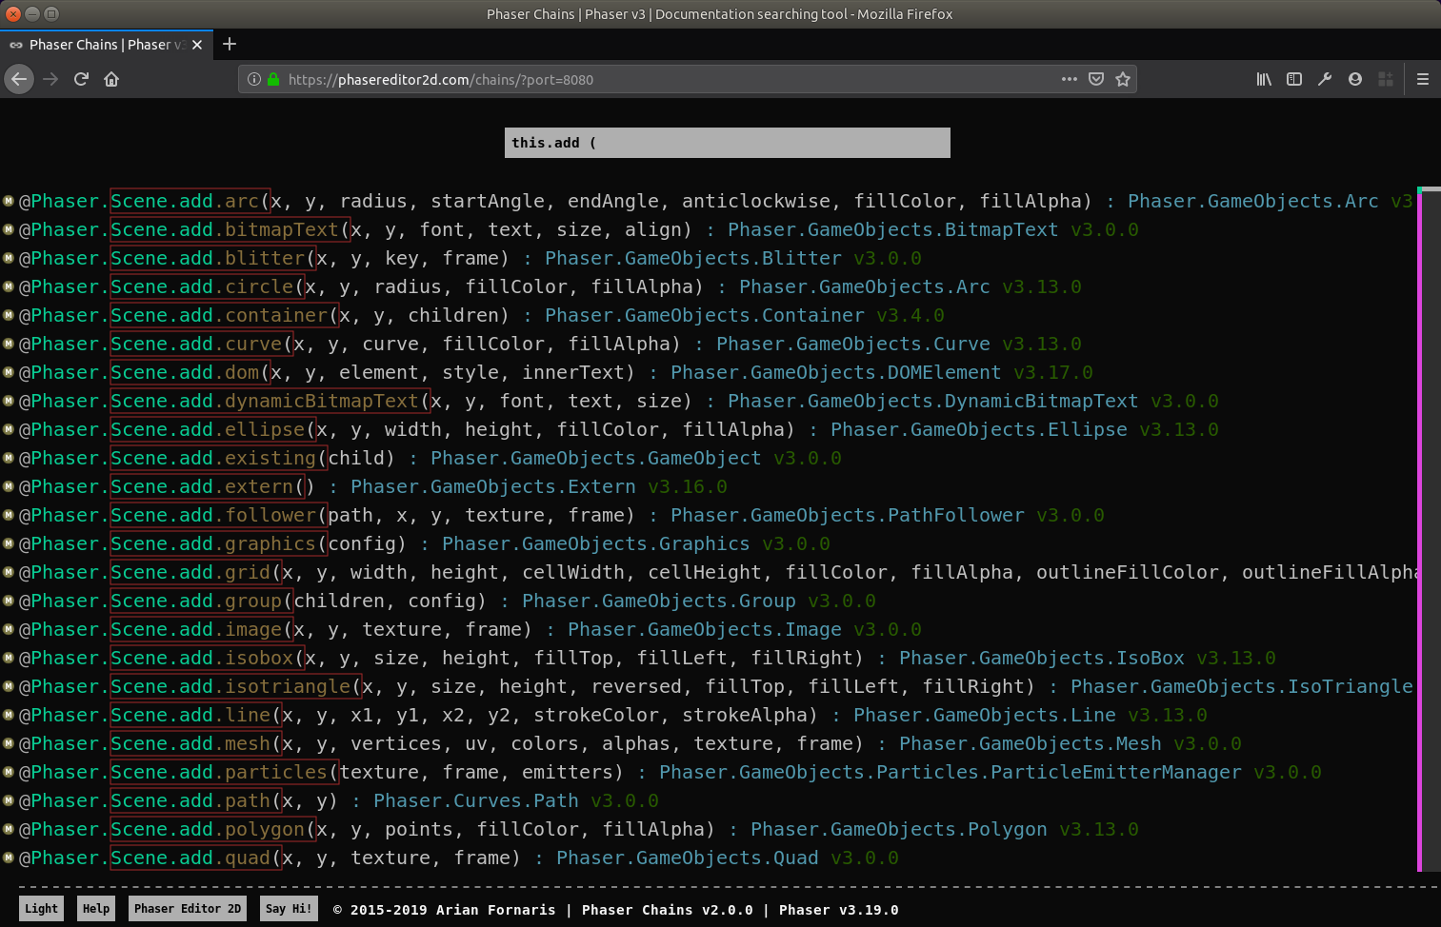Click Phaser.GameObjects.Container return type text
The height and width of the screenshot is (927, 1441).
tap(705, 315)
